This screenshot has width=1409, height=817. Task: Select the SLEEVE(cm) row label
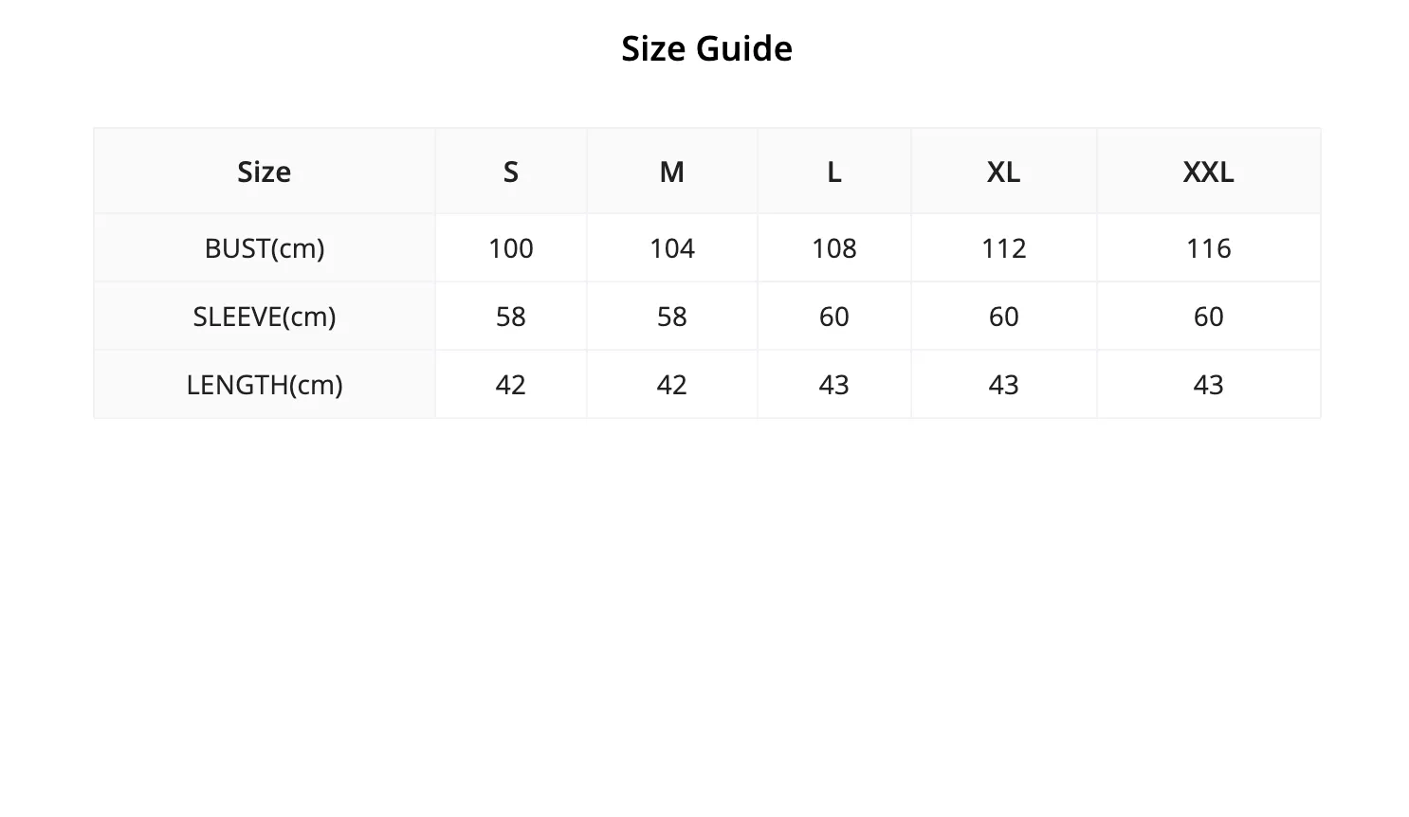(265, 317)
